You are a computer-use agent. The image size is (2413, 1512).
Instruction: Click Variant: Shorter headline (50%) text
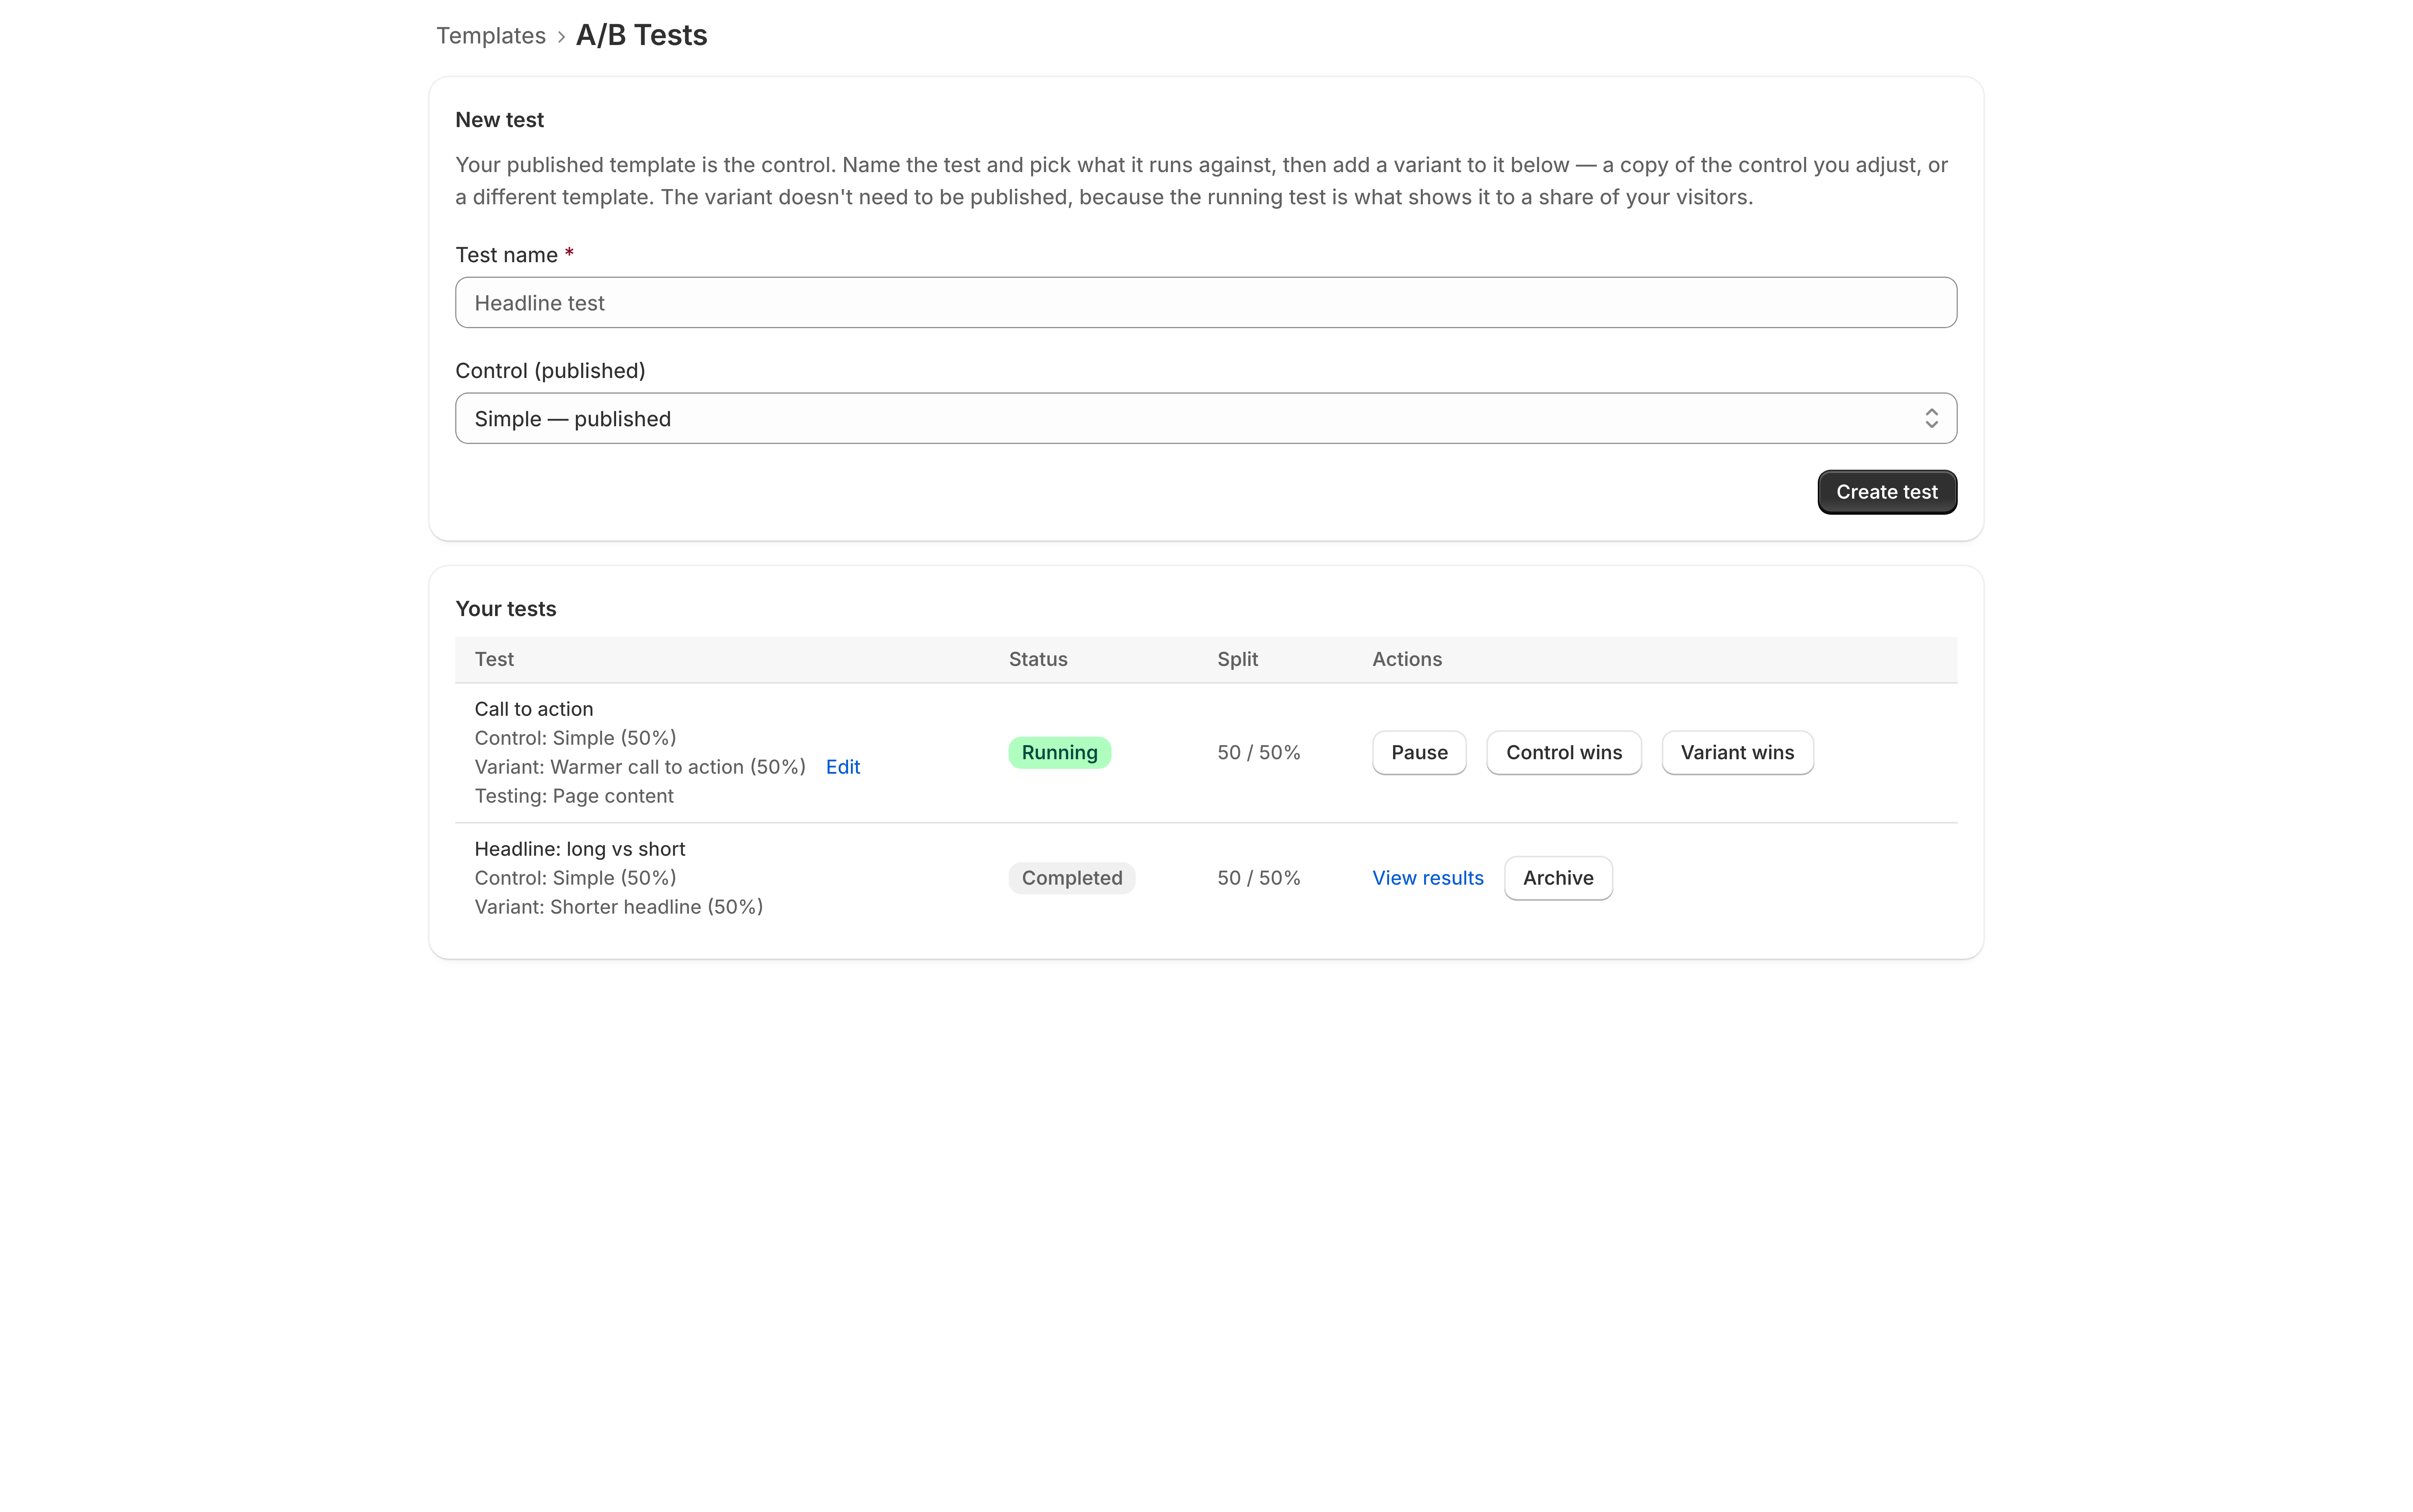pos(618,907)
